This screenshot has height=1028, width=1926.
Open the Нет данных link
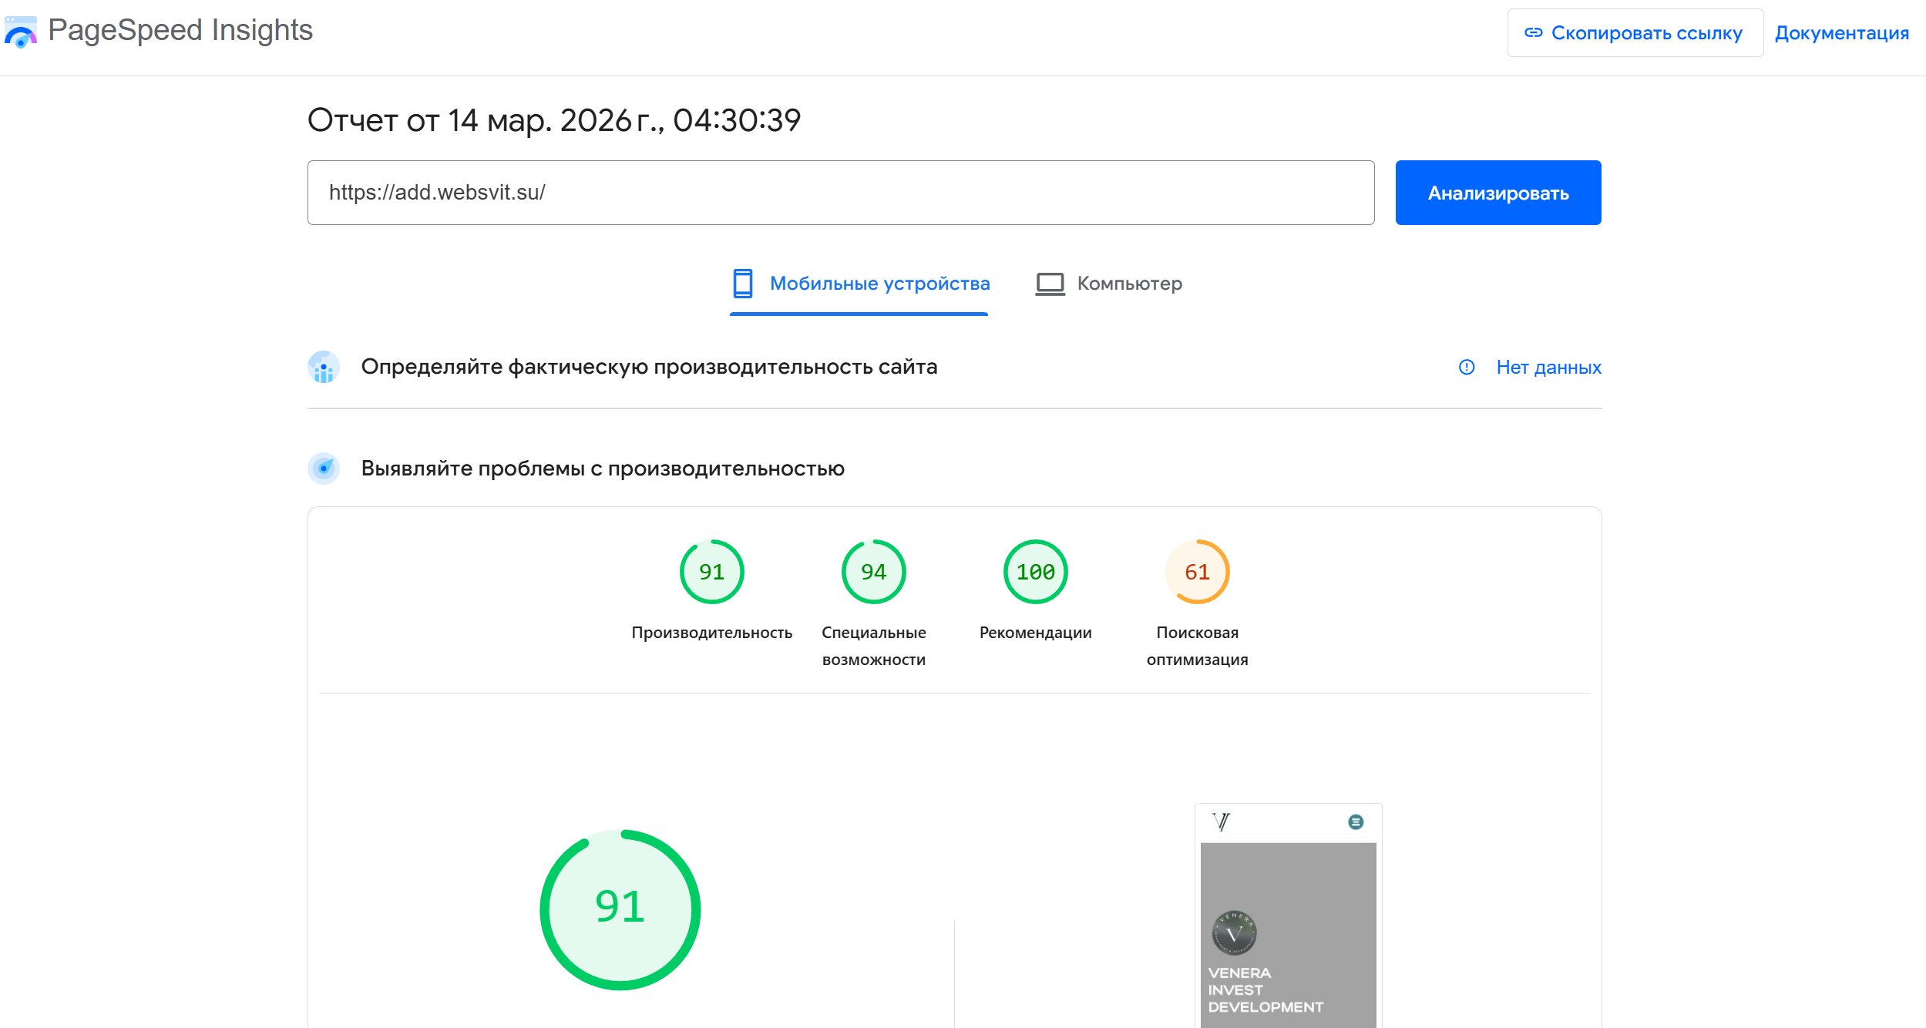(x=1548, y=368)
